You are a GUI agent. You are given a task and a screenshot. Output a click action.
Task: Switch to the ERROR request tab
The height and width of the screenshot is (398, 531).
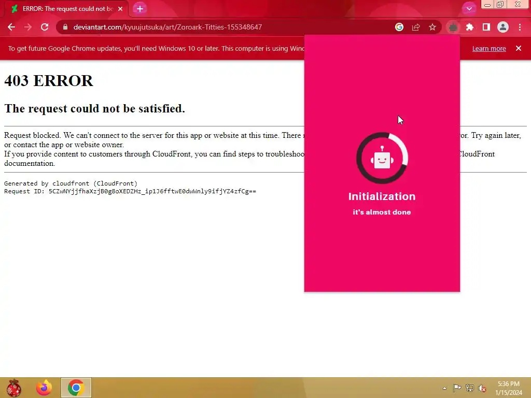pyautogui.click(x=66, y=9)
